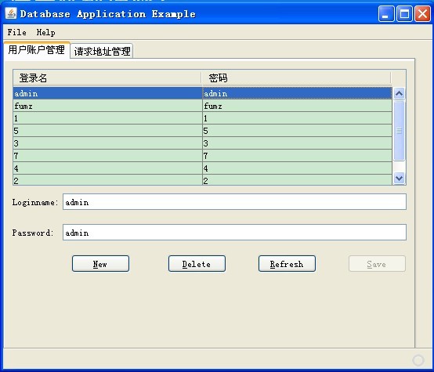Focus the Password input field
434x372 pixels.
point(234,233)
